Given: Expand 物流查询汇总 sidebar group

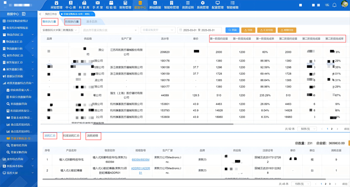Looking at the screenshot, I should point(19,35).
